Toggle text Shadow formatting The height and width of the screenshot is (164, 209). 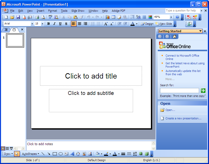point(66,24)
